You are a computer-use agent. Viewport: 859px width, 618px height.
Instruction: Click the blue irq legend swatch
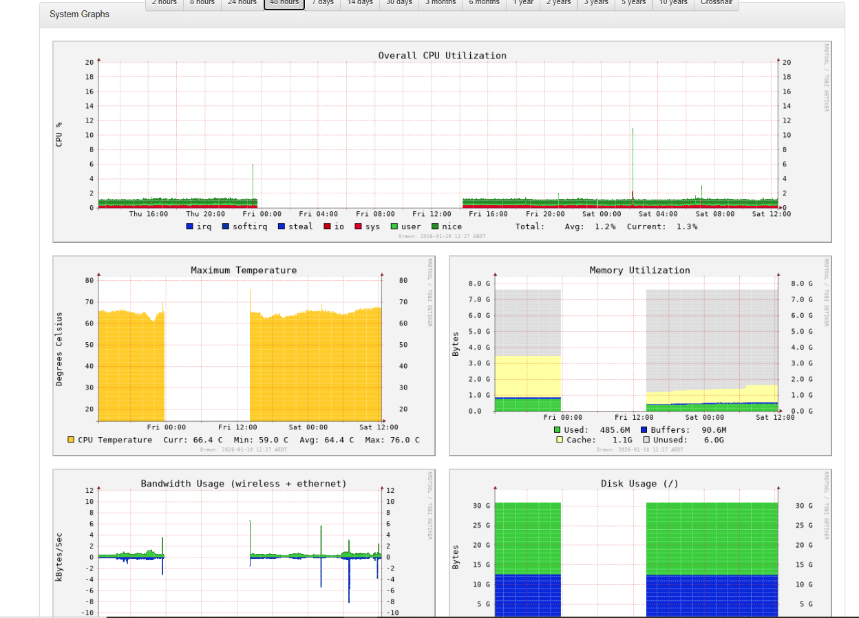[190, 226]
